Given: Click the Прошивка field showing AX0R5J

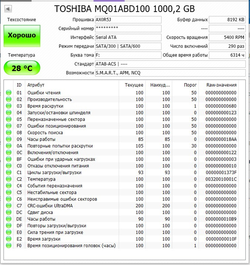Looking at the screenshot, I should (x=128, y=20).
